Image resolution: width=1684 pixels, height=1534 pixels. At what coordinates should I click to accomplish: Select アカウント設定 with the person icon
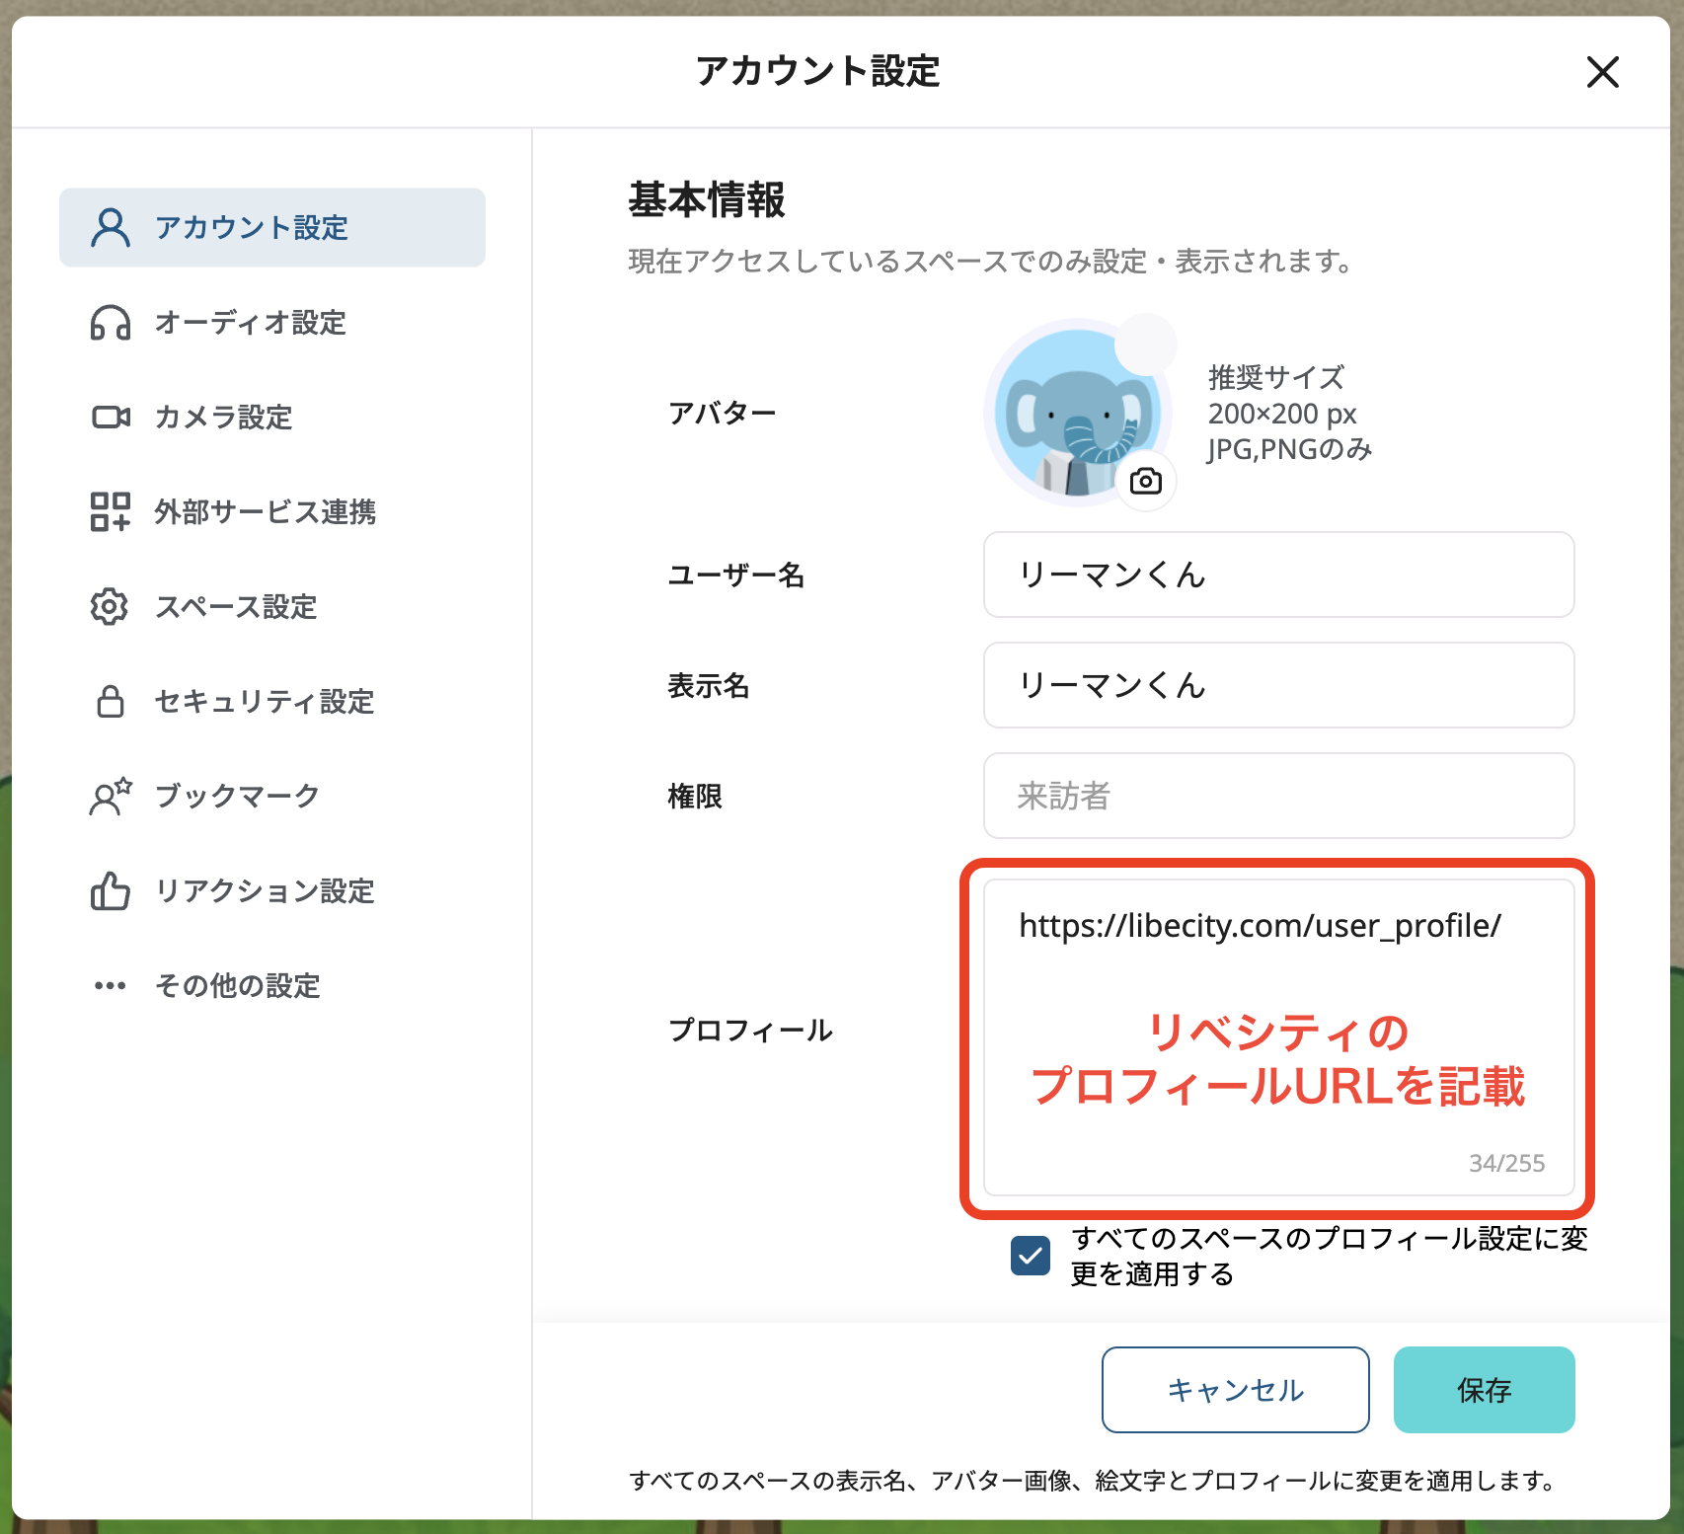pos(109,226)
